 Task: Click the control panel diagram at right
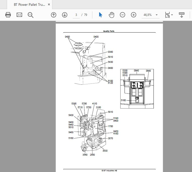[137, 89]
